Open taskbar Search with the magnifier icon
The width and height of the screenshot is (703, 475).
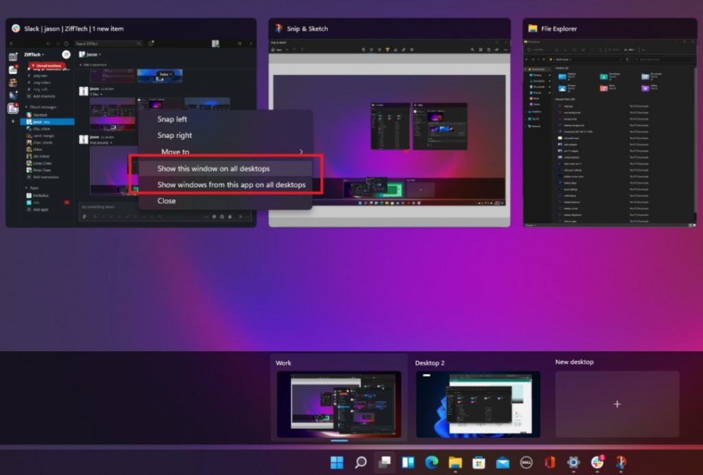[x=360, y=463]
